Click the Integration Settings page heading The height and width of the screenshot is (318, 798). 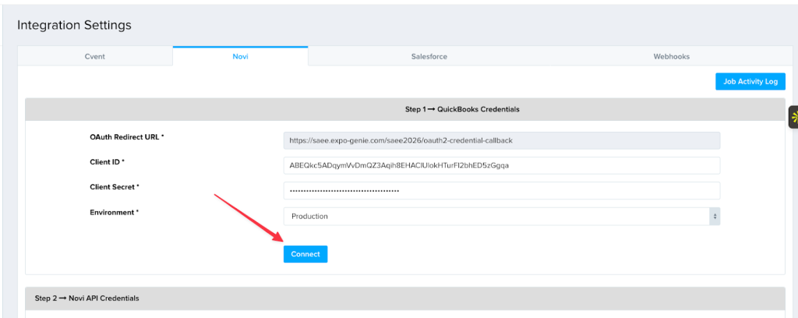tap(74, 25)
